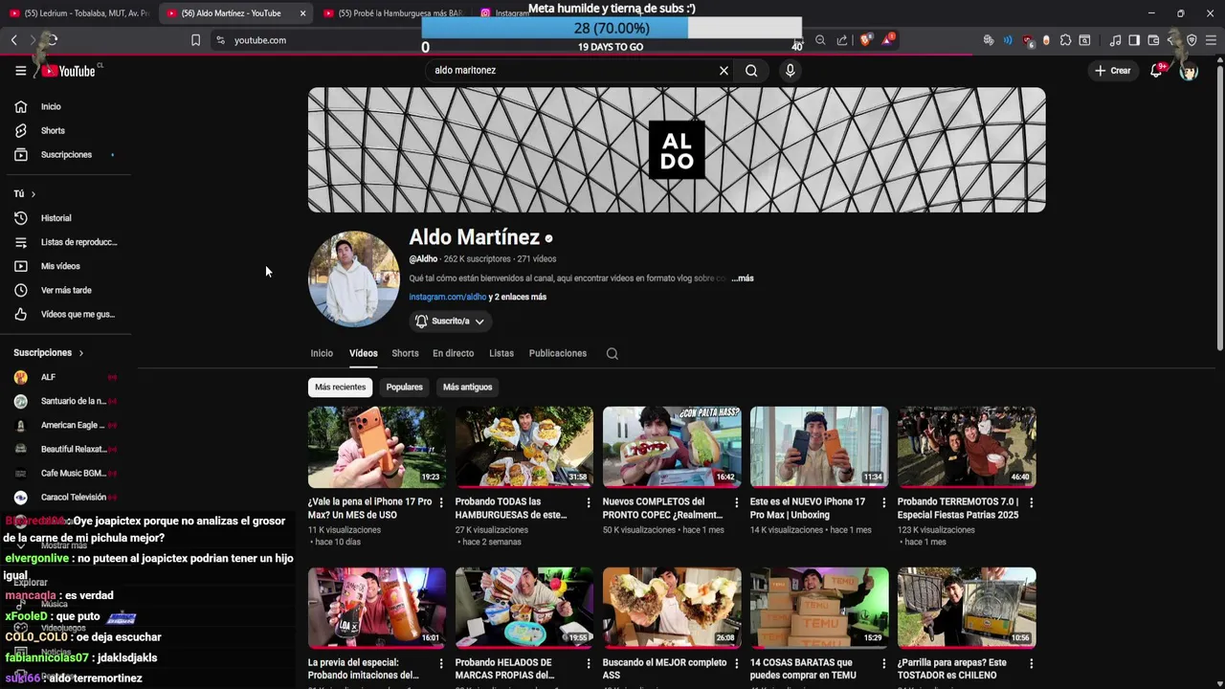The width and height of the screenshot is (1225, 689).
Task: Switch to the channel Inicio tab
Action: pyautogui.click(x=322, y=354)
